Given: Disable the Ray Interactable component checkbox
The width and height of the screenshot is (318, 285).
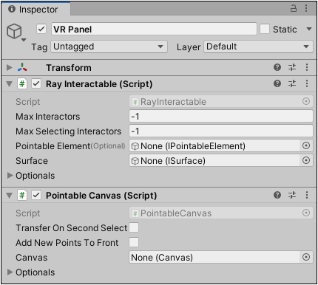Looking at the screenshot, I should click(x=36, y=84).
